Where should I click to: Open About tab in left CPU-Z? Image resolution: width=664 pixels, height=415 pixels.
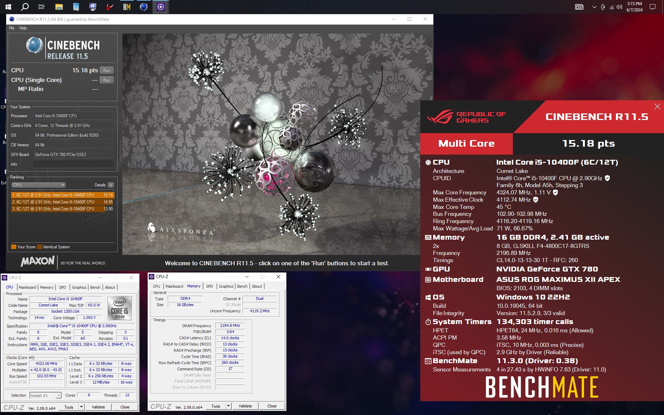(x=110, y=287)
